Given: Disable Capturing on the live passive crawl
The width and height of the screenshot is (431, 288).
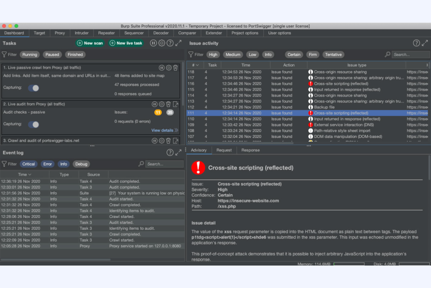Looking at the screenshot, I should tap(33, 88).
